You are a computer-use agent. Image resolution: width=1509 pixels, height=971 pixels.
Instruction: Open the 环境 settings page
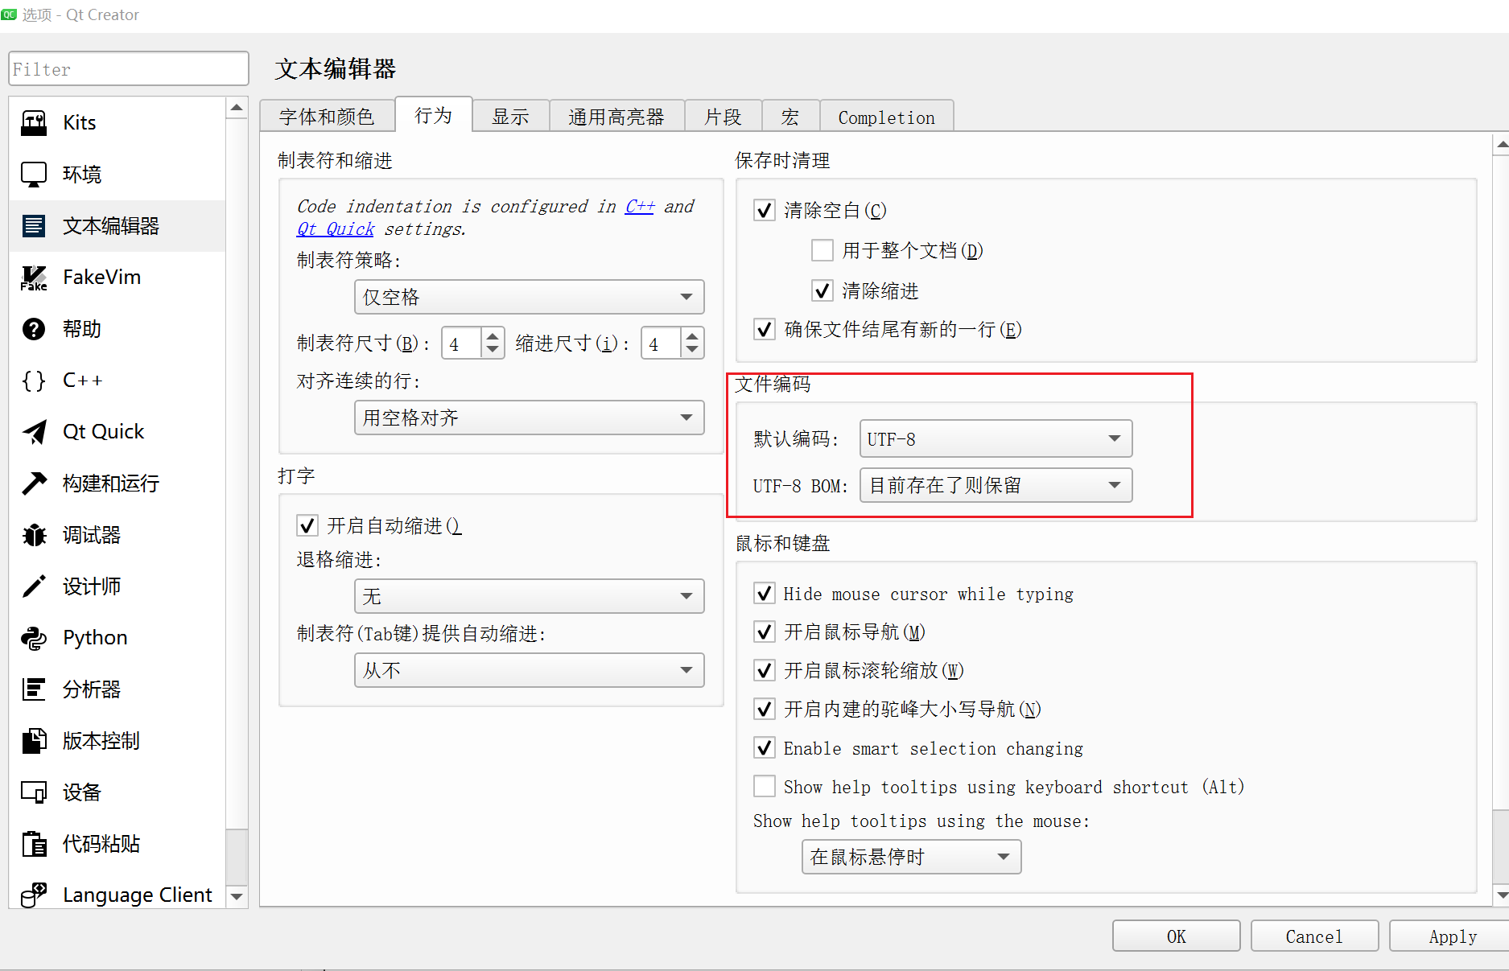(81, 174)
